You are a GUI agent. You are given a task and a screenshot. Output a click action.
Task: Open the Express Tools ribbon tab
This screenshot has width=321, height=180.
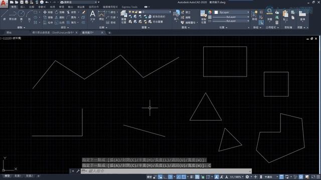click(x=129, y=6)
